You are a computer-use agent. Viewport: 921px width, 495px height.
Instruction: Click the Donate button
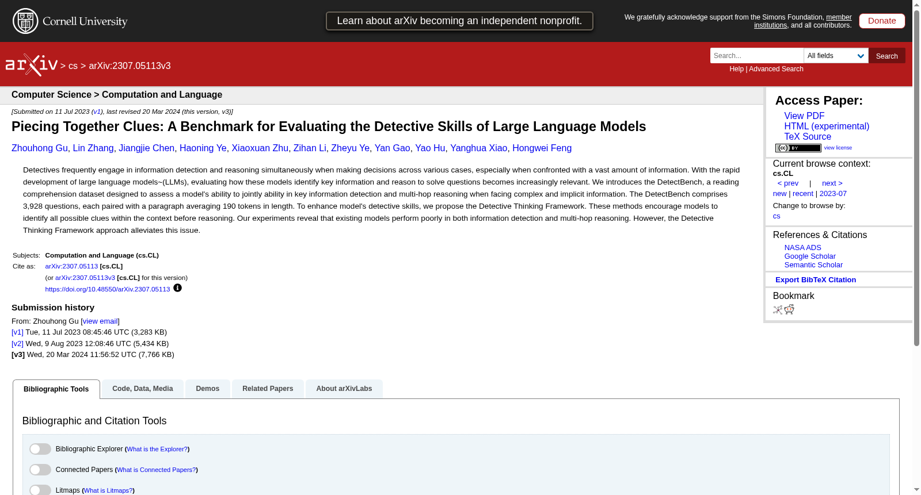click(x=882, y=21)
